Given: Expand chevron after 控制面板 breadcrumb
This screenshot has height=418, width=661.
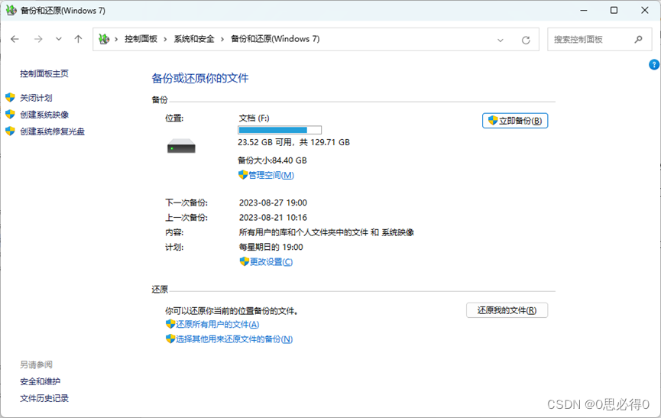Looking at the screenshot, I should coord(165,40).
